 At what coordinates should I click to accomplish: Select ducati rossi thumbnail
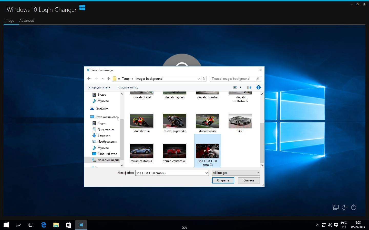click(142, 121)
